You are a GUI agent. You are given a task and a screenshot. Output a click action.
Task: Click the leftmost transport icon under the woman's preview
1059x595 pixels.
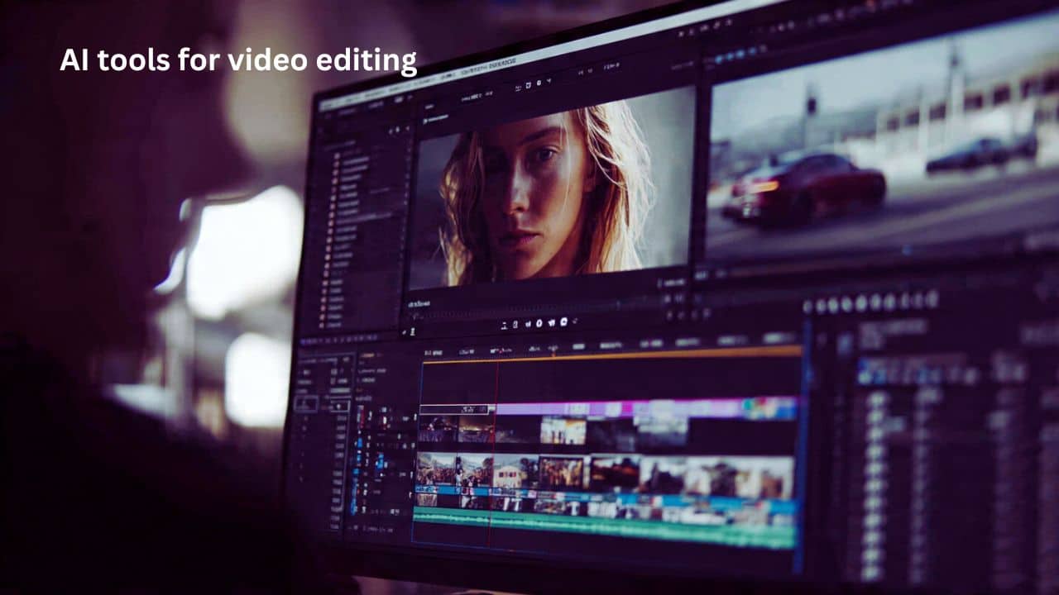pos(504,325)
